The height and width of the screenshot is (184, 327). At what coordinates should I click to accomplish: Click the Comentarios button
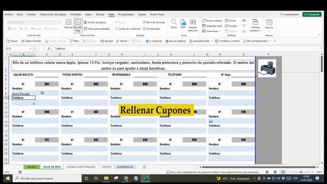pos(290,14)
